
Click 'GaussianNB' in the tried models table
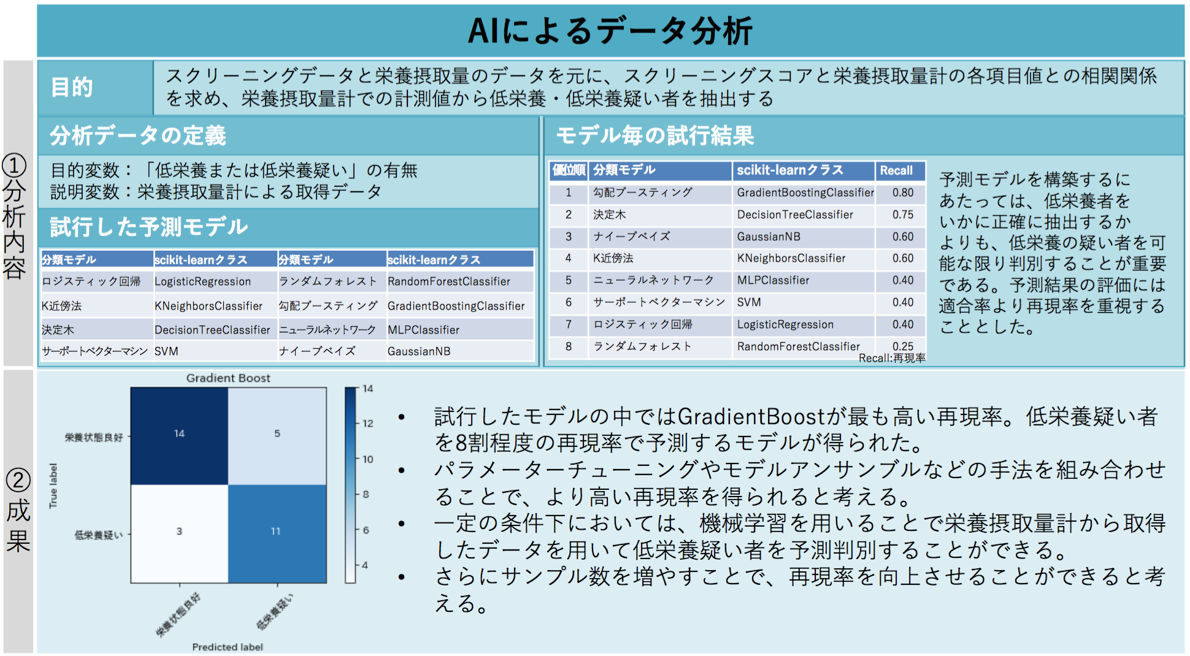coord(419,351)
